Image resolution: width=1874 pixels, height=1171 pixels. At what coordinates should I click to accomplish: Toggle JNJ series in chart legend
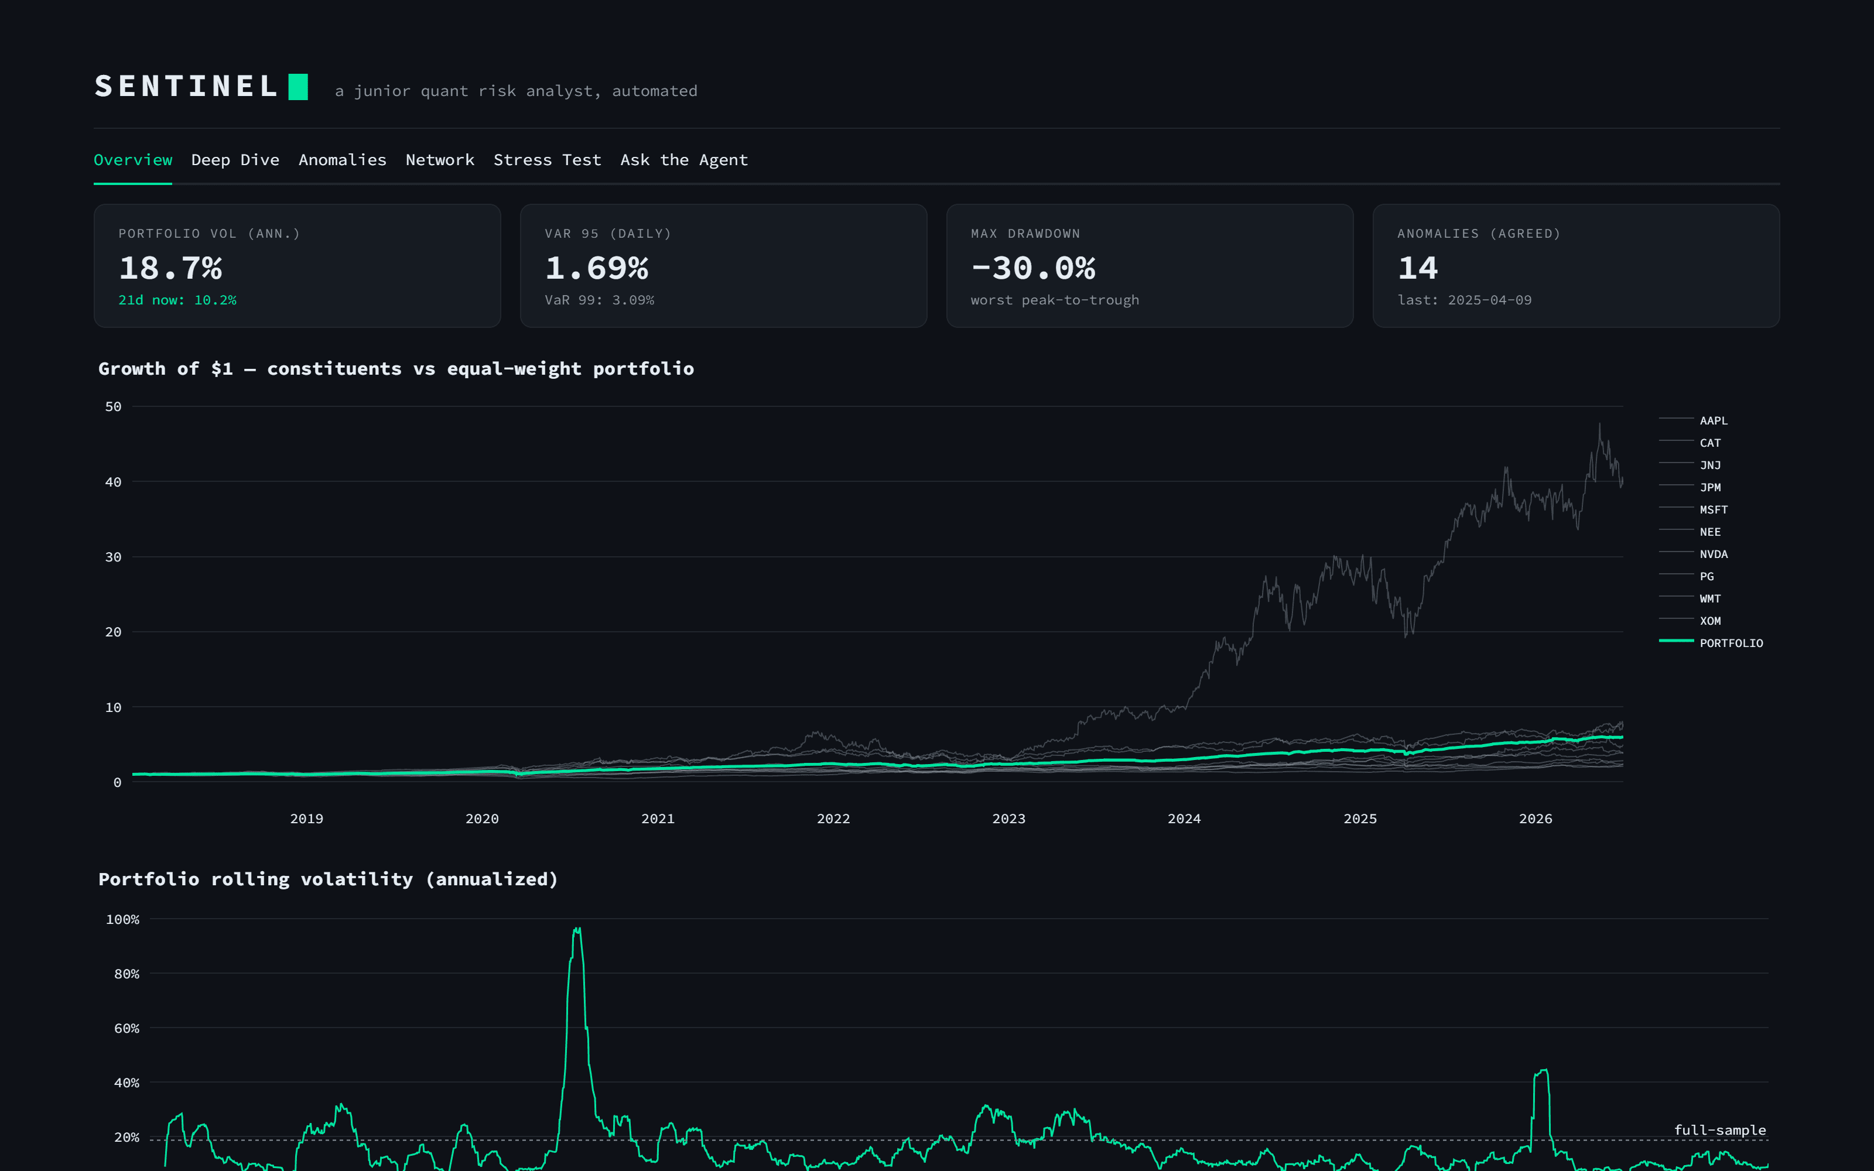click(1691, 465)
